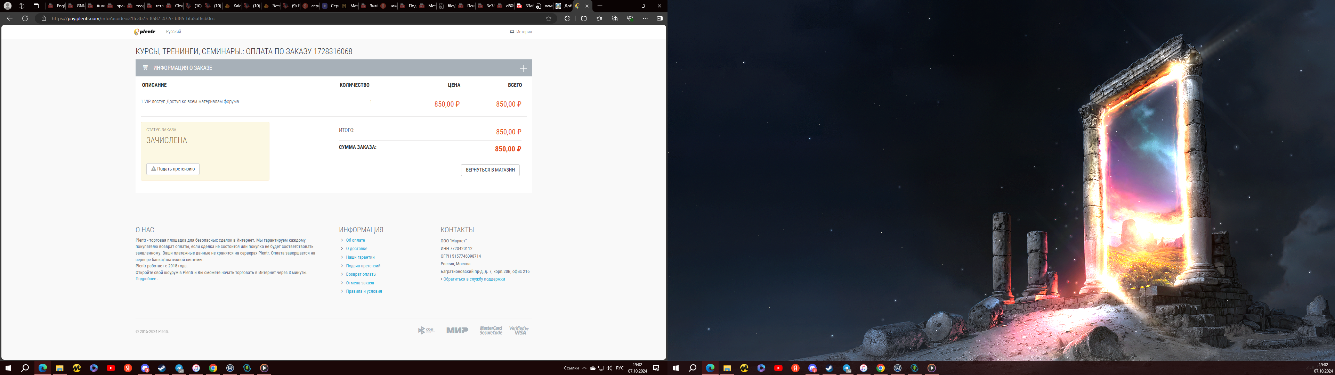Click the Вернуться в магазин button
The width and height of the screenshot is (1335, 375).
click(490, 170)
